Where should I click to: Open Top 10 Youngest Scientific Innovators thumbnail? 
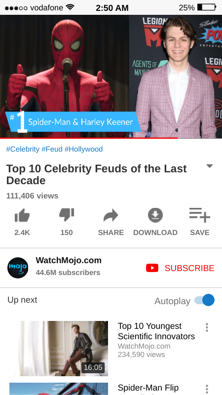(x=59, y=349)
